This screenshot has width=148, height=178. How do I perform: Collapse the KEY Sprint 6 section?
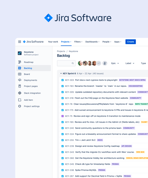click(x=61, y=74)
